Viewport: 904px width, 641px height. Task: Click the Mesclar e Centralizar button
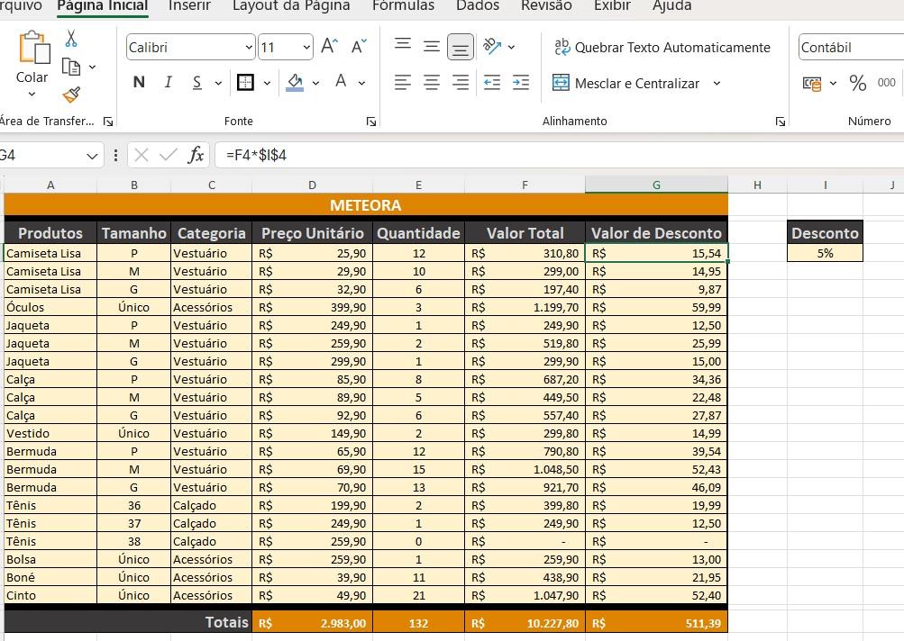click(625, 83)
